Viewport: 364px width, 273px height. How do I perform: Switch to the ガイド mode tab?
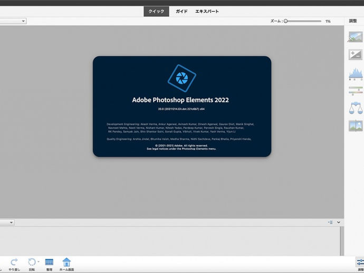pos(181,12)
